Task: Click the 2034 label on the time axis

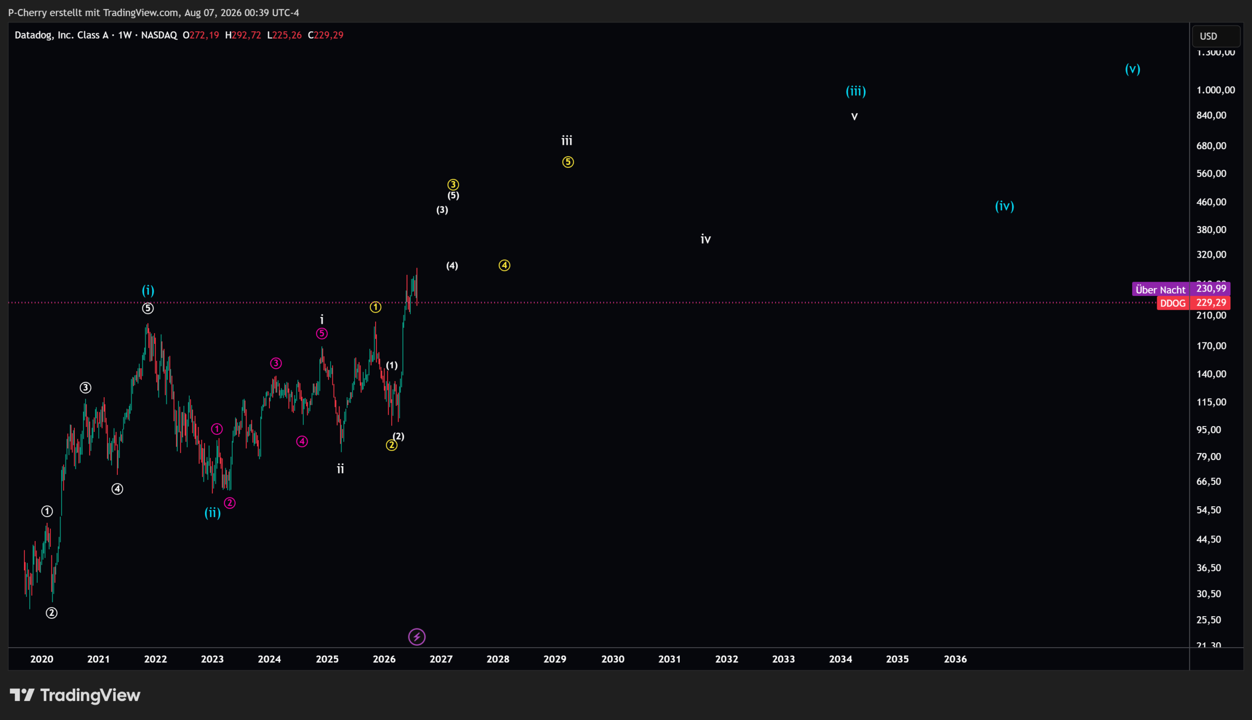Action: click(x=841, y=659)
